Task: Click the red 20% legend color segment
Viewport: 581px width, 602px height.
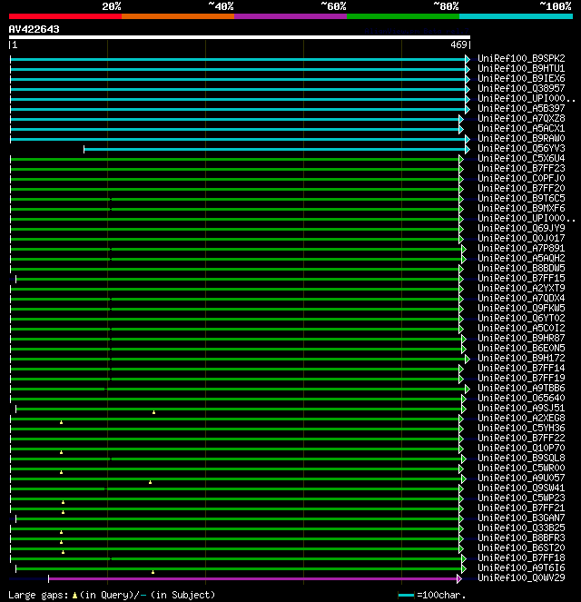Action: (65, 16)
